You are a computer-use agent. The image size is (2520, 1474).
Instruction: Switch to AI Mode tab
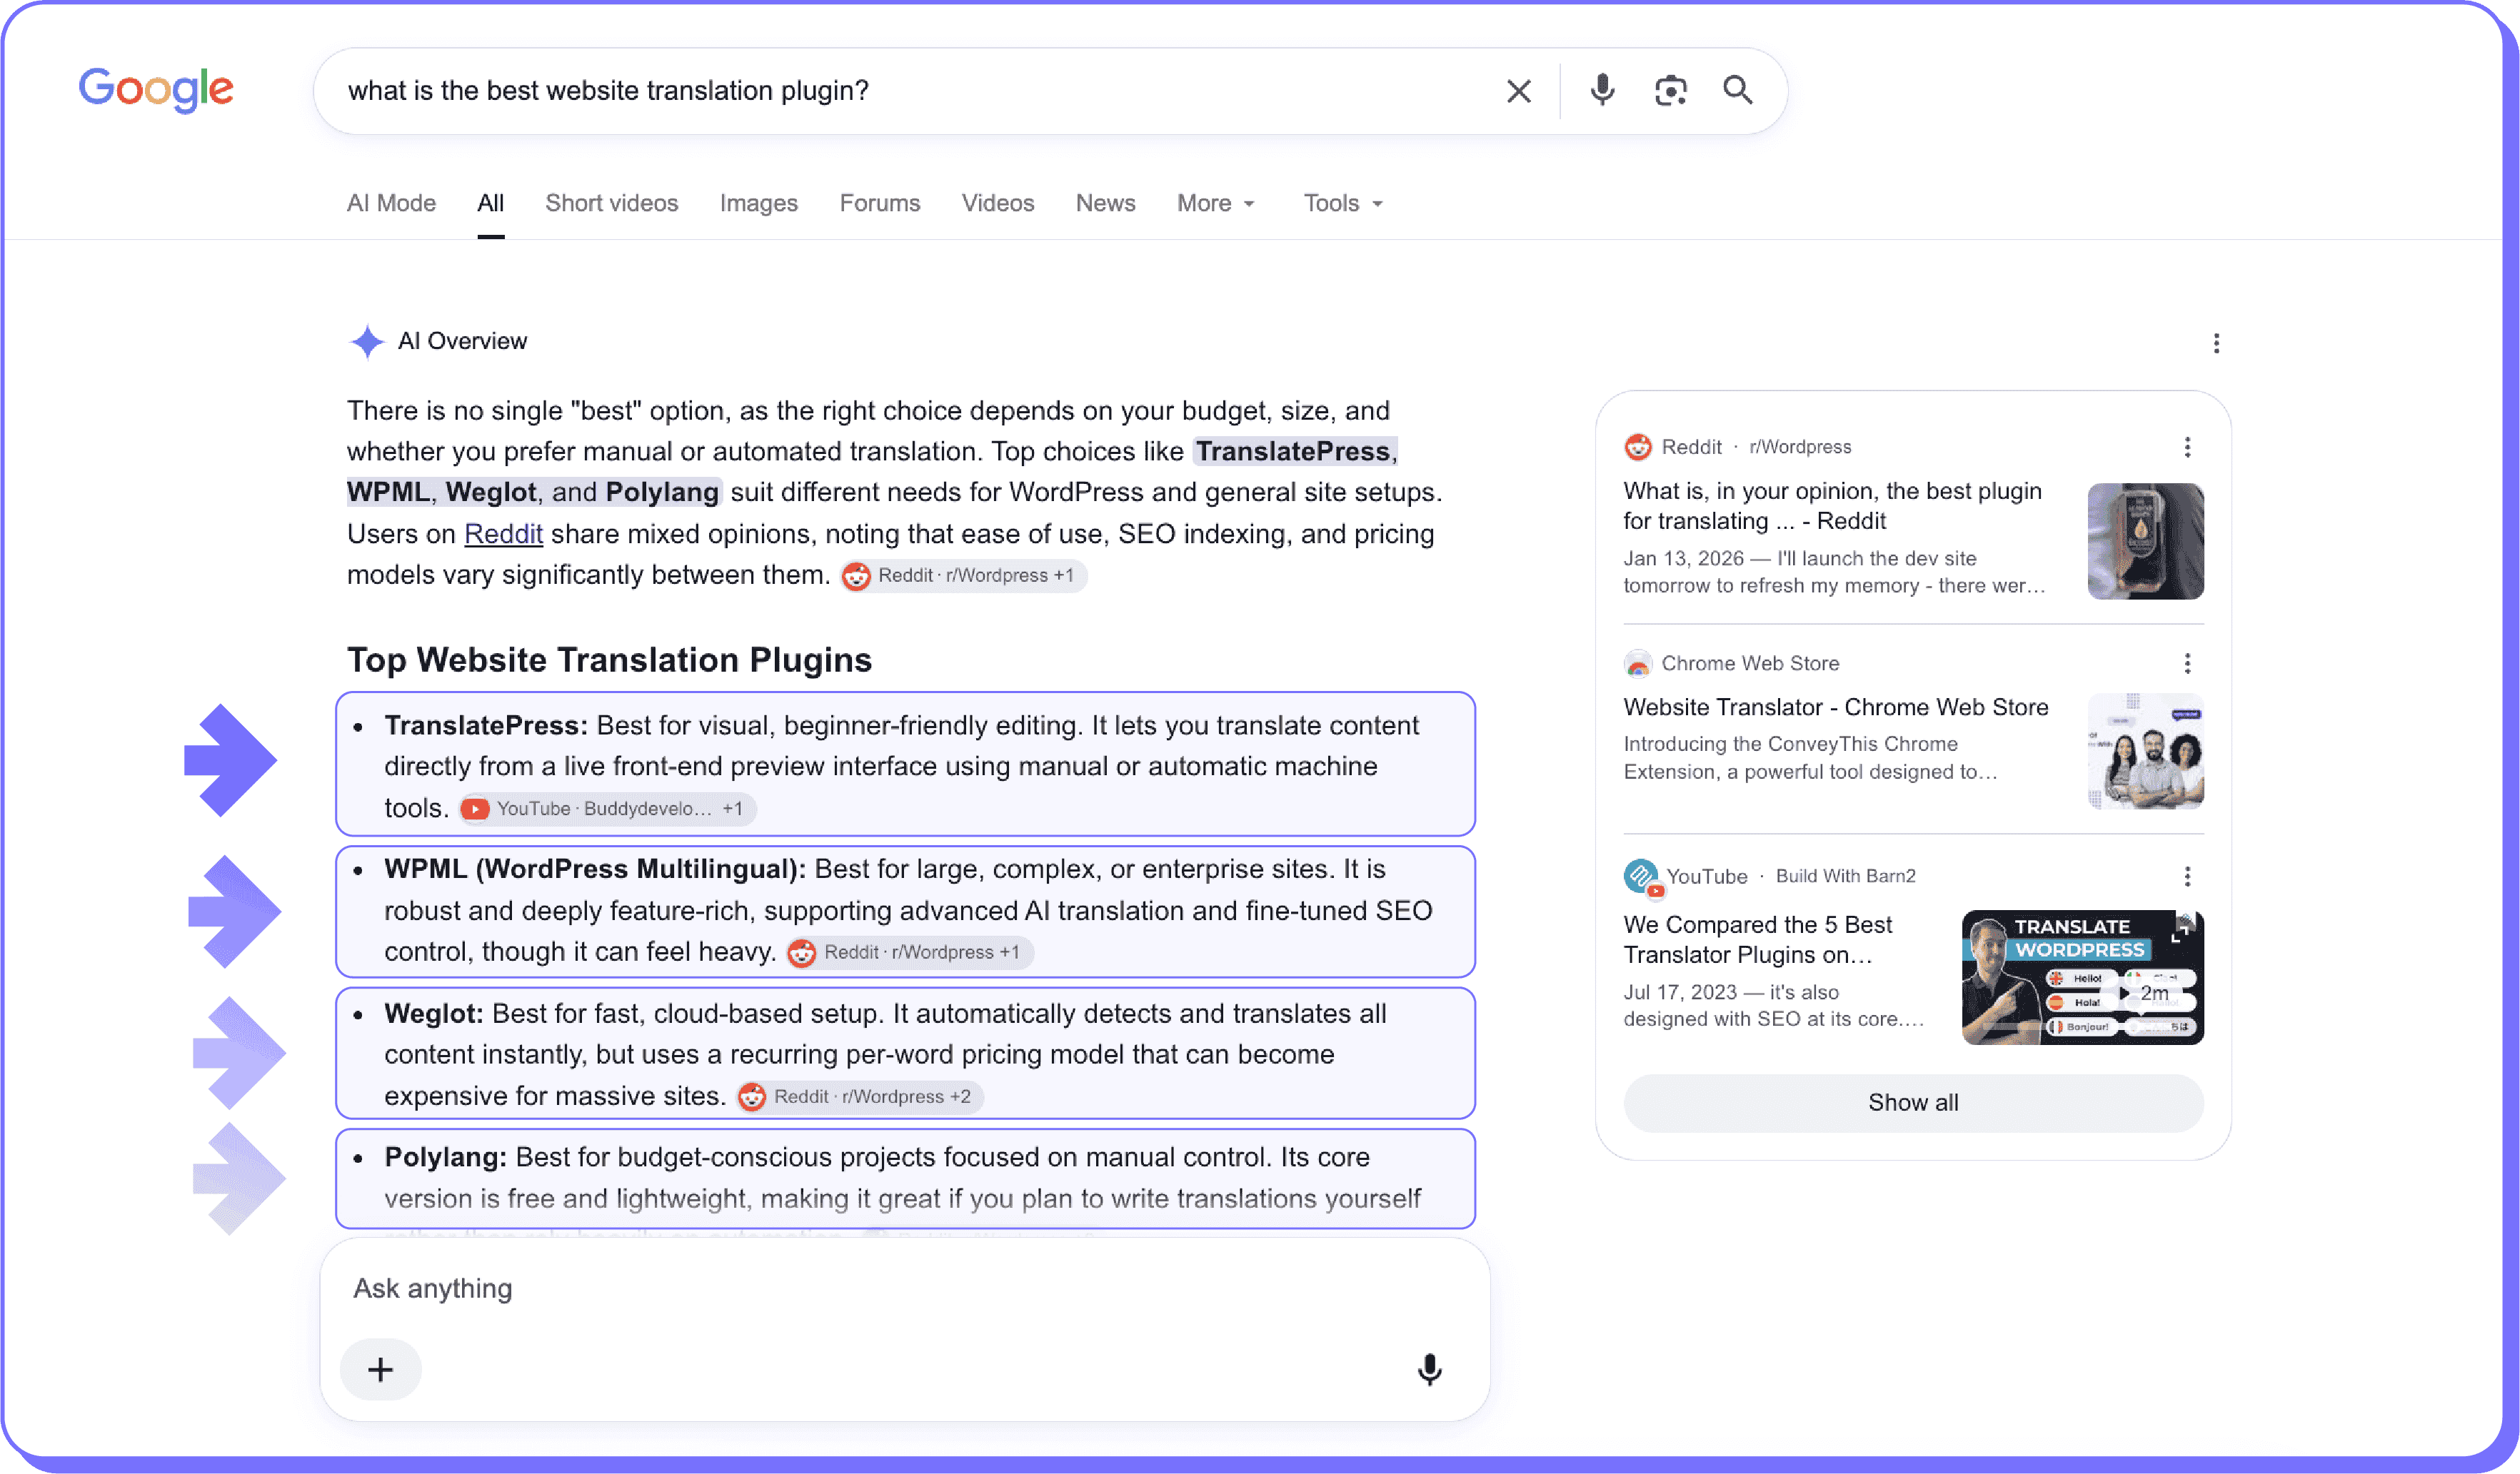[391, 203]
